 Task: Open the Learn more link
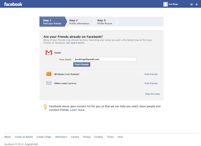(x=77, y=110)
